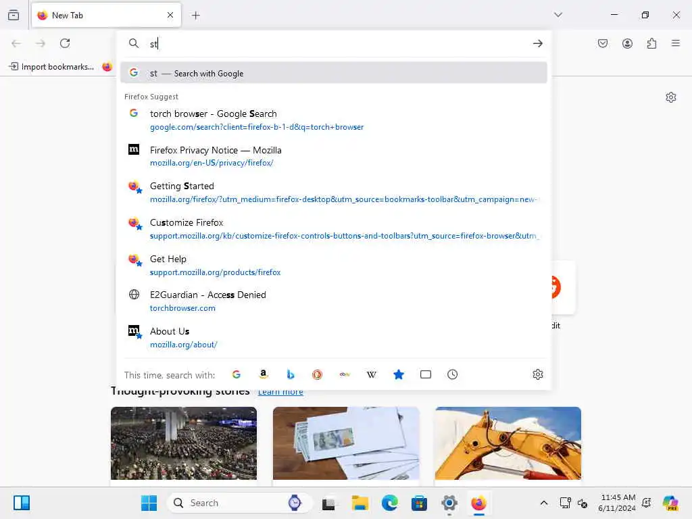Open 'torch browser - Google Search' suggestion
692x519 pixels.
point(334,120)
